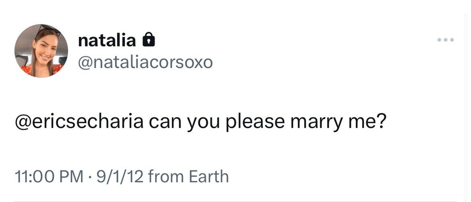
Task: Click the 11:00 PM timestamp
Action: pyautogui.click(x=50, y=177)
